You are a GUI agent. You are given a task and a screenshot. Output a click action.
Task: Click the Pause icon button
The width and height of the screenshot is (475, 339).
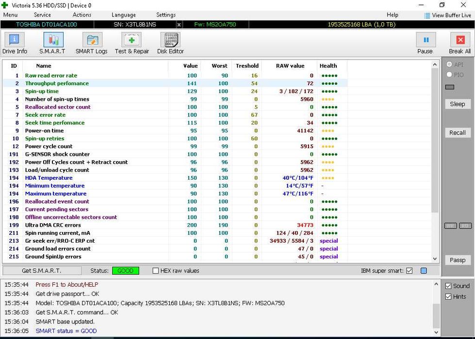(426, 40)
